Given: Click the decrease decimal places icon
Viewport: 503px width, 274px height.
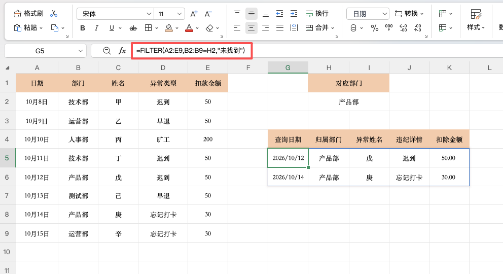Looking at the screenshot, I should (417, 28).
